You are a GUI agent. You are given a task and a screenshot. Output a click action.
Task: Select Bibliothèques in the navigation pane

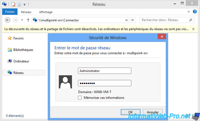(x=23, y=50)
